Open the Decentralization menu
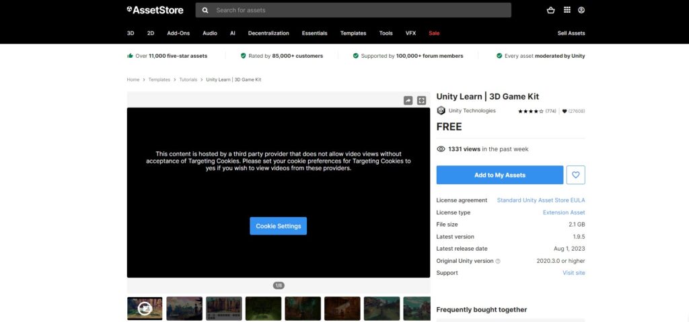The height and width of the screenshot is (322, 689). [x=268, y=33]
